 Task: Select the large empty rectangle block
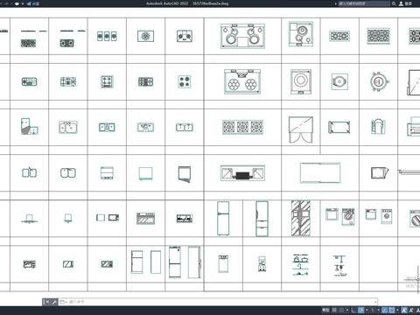coord(320,172)
